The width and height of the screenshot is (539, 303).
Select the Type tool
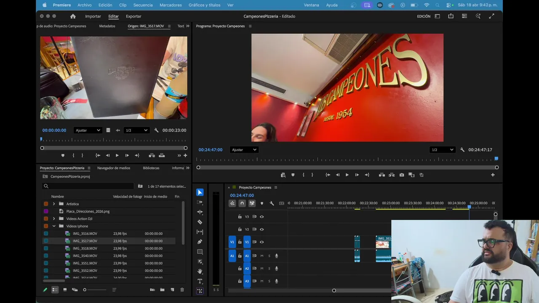200,281
